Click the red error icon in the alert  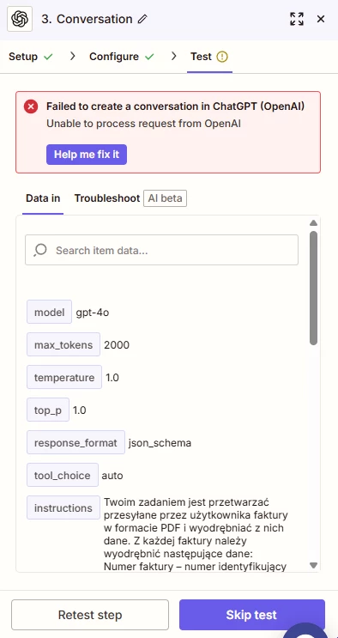31,107
